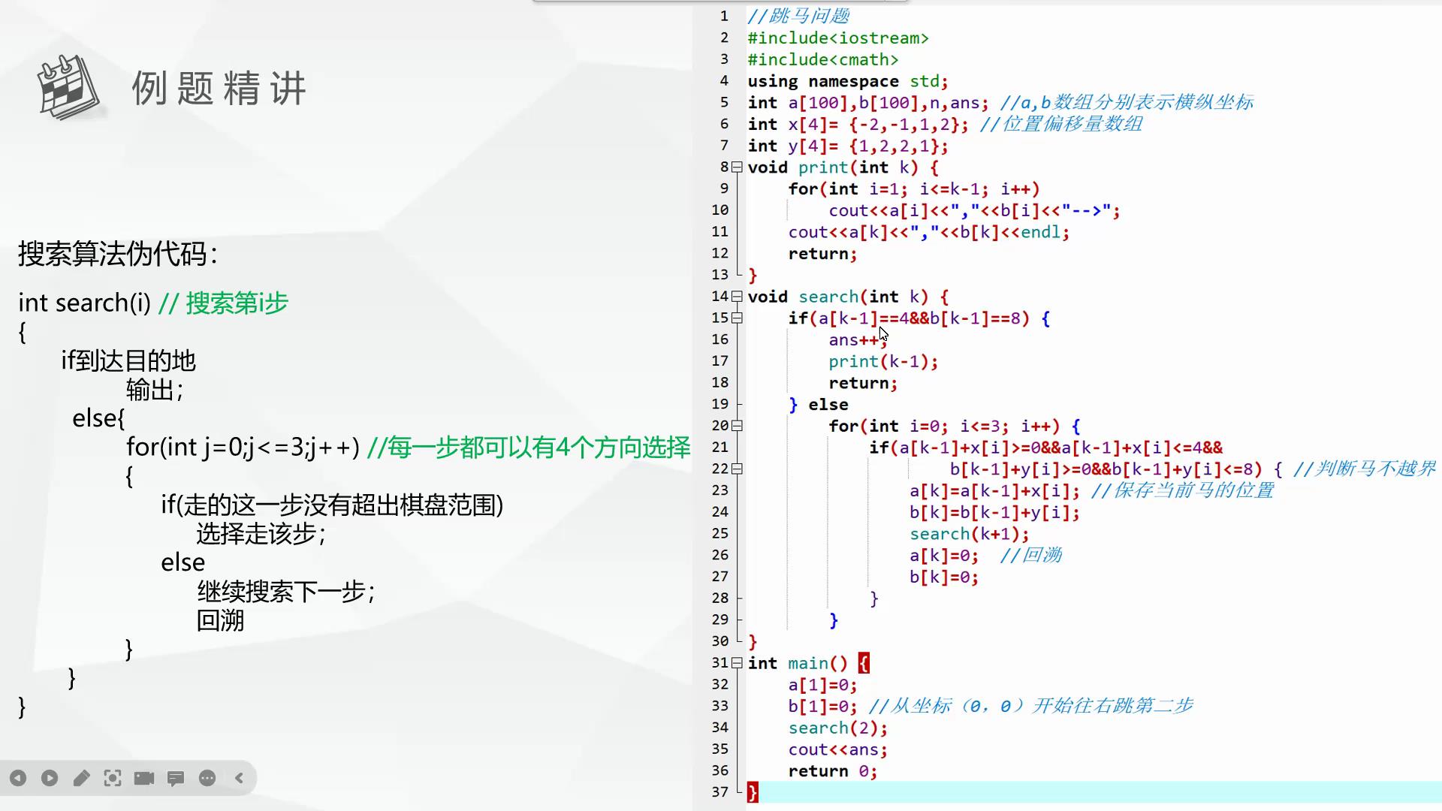This screenshot has width=1442, height=811.
Task: Click the assignment 'b[k]=b[k-1]+y[i];'
Action: [995, 513]
